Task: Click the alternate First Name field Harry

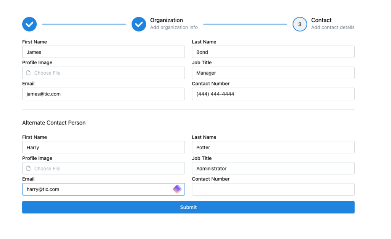Action: pos(103,147)
